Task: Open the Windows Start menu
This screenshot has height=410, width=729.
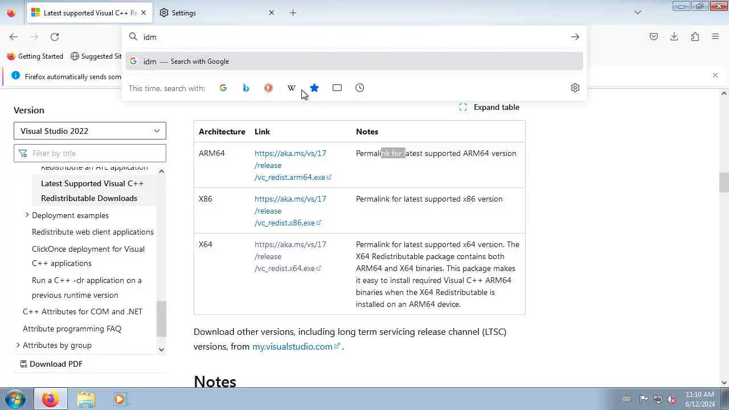Action: coord(15,399)
